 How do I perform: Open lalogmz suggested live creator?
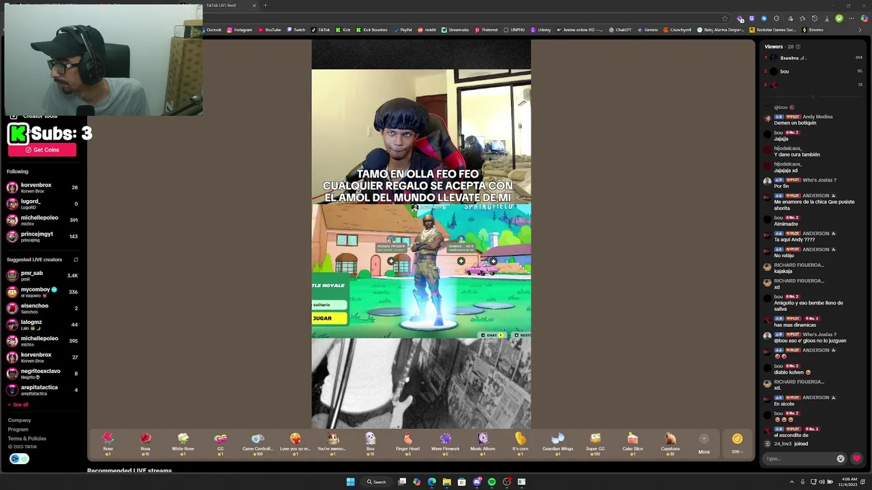[42, 325]
